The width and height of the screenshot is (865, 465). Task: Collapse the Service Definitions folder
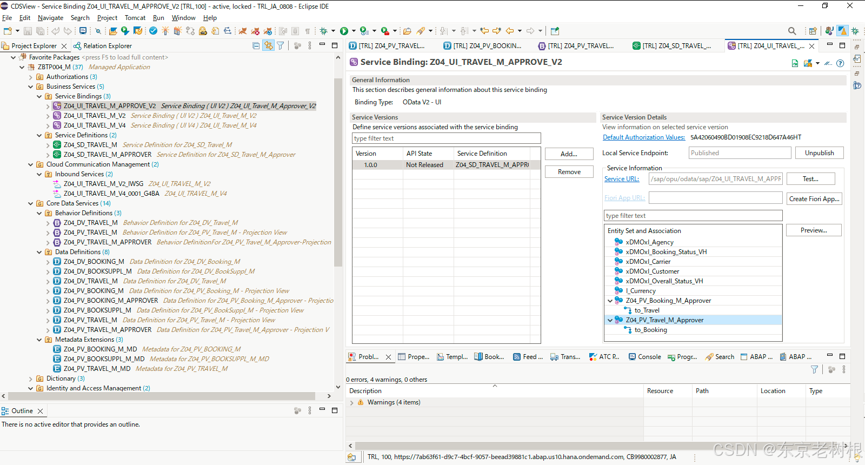pyautogui.click(x=39, y=135)
